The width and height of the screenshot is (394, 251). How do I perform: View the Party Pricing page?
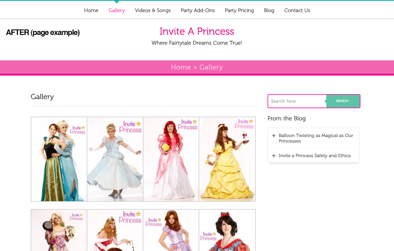pos(239,10)
